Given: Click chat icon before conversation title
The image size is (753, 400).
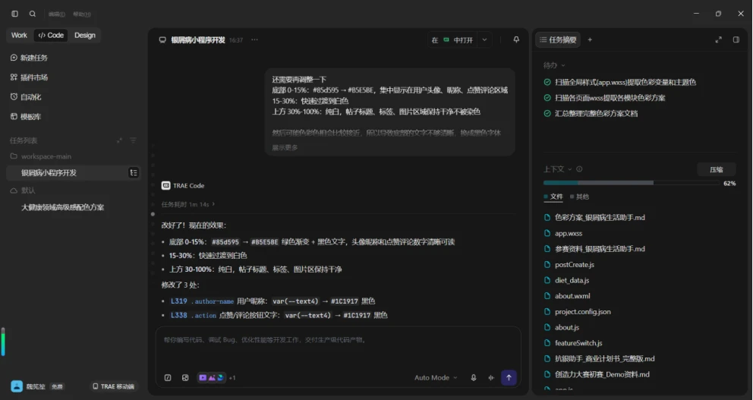Looking at the screenshot, I should (x=162, y=40).
